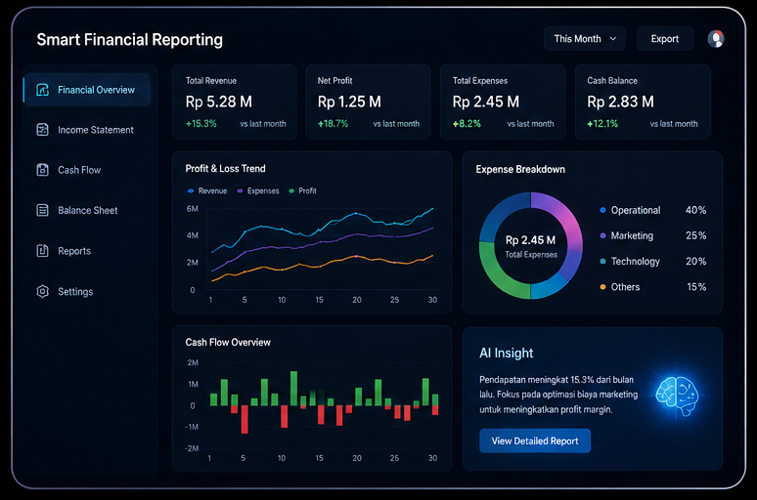The width and height of the screenshot is (757, 500).
Task: Open the Income Statement page
Action: (x=88, y=130)
